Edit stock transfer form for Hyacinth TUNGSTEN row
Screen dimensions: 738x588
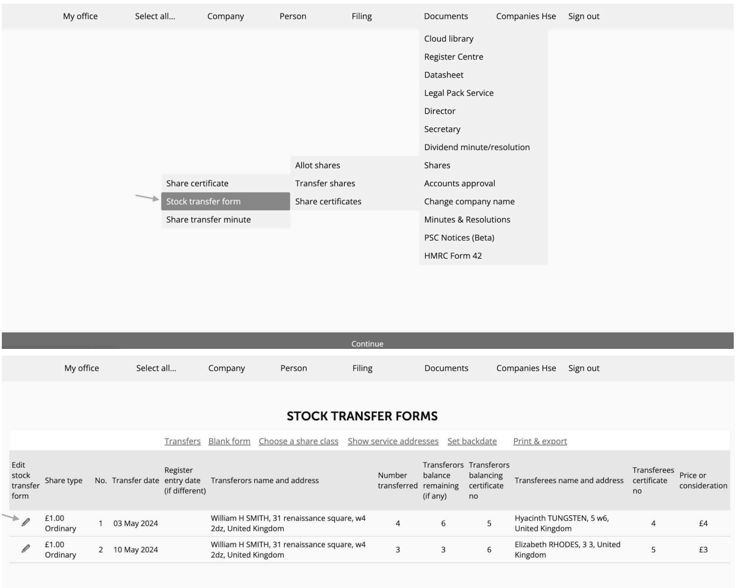click(x=25, y=522)
